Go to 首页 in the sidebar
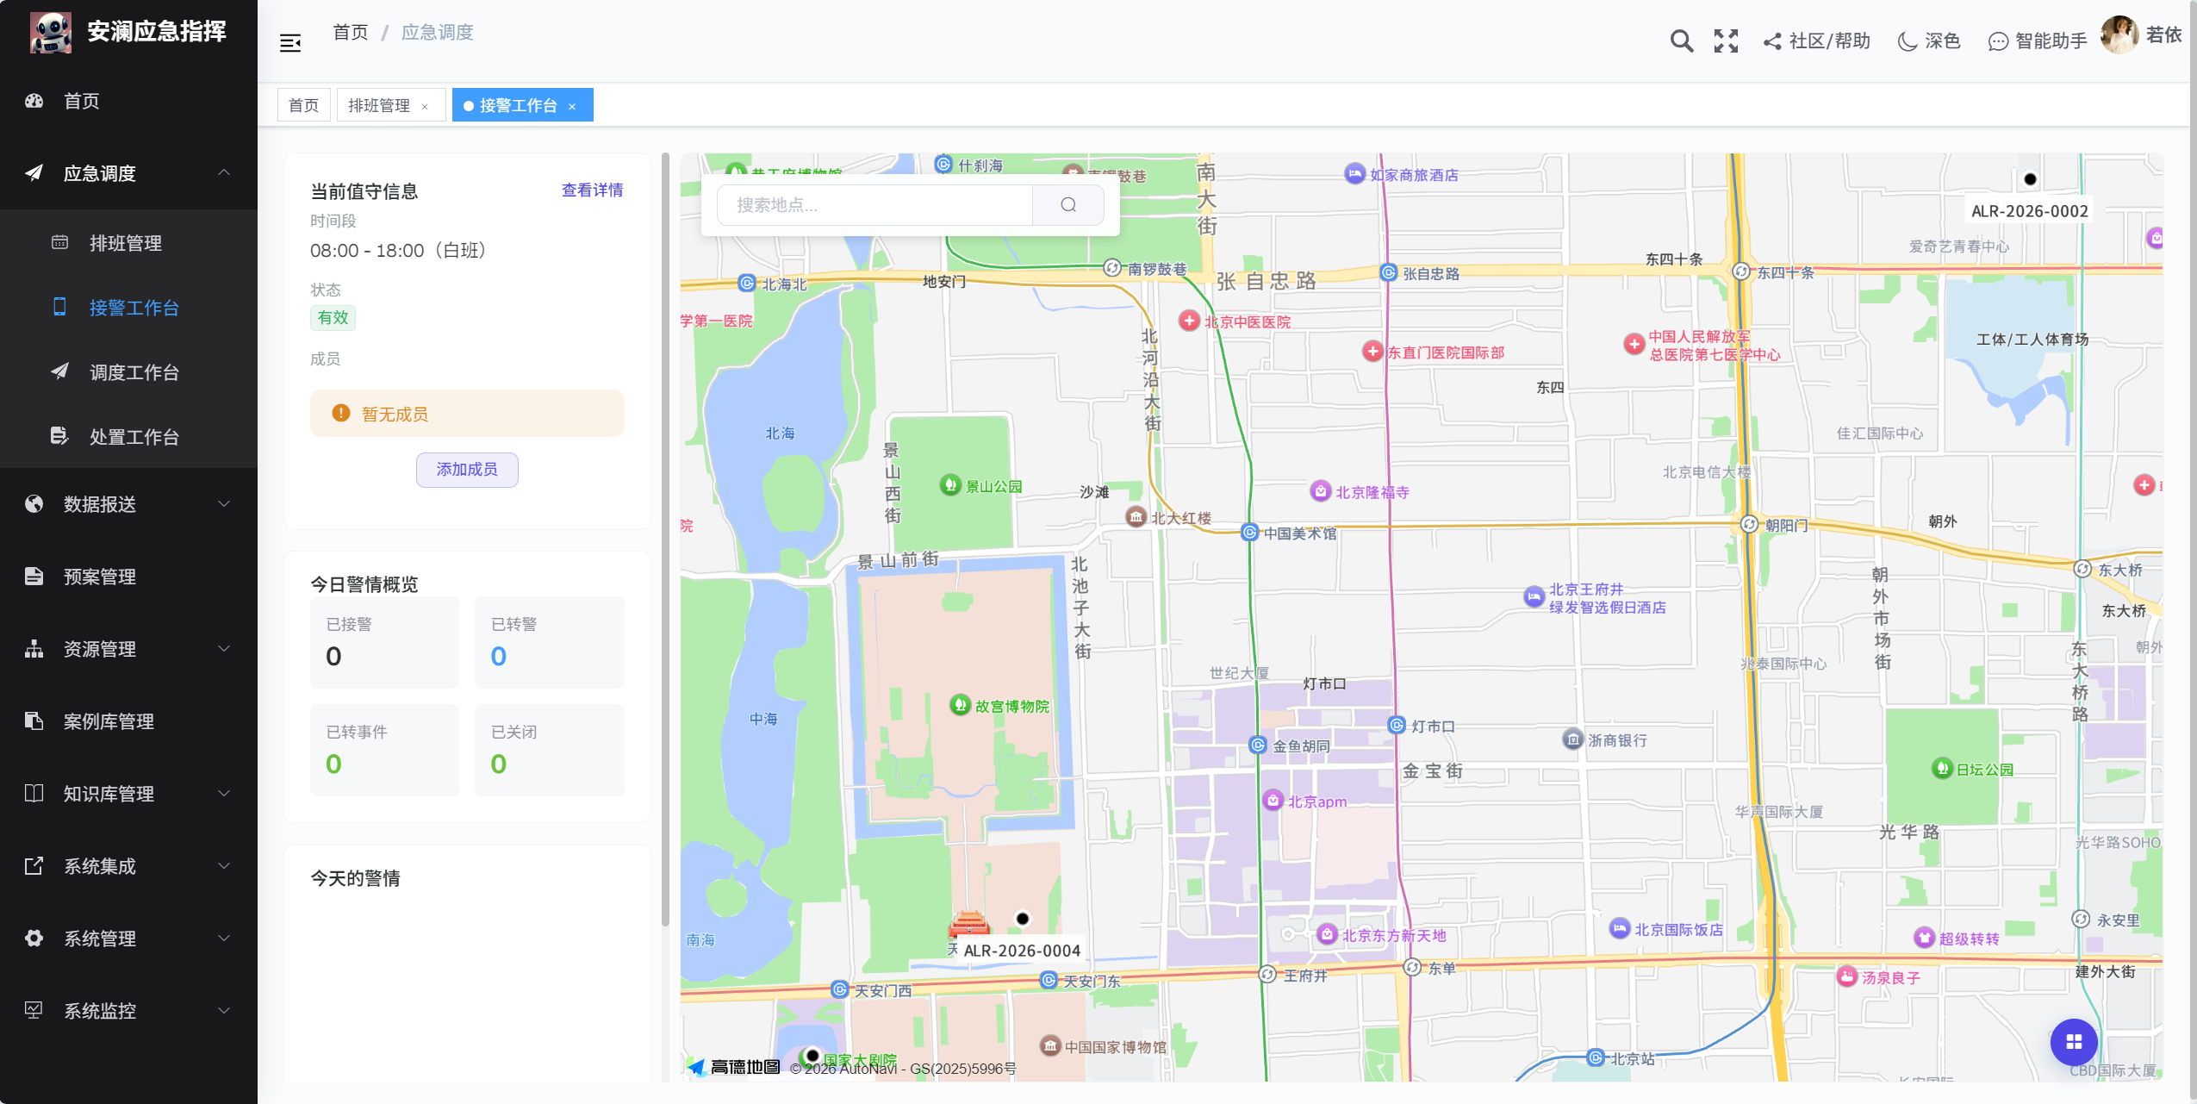Image resolution: width=2197 pixels, height=1104 pixels. pyautogui.click(x=128, y=101)
